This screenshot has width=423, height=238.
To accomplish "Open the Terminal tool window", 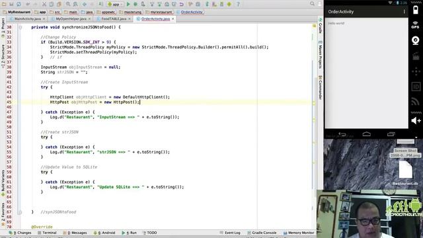I will click(47, 233).
